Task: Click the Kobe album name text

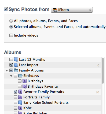Action: 28,108
